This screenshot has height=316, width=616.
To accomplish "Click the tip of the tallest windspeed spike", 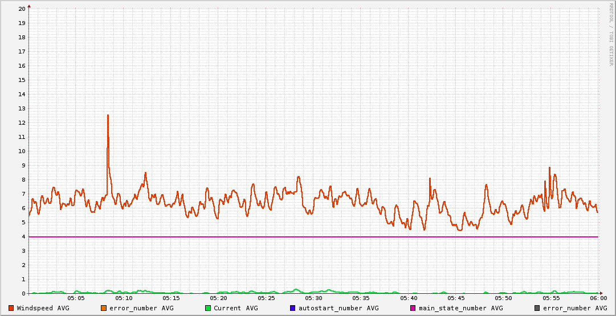I will (x=108, y=115).
